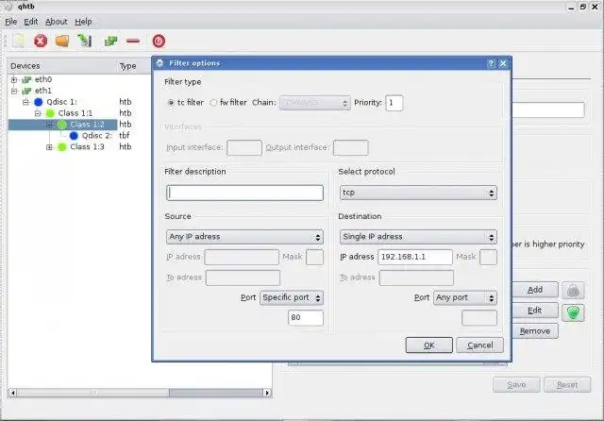
Task: Click the green Class 1:3 icon
Action: pos(61,146)
